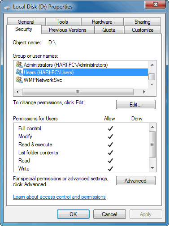Image resolution: width=169 pixels, height=226 pixels.
Task: Open the Sharing tab
Action: tap(143, 22)
